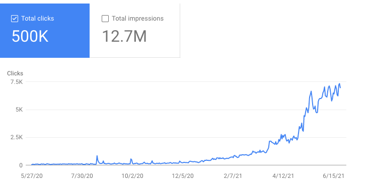Click the 12.7M impressions value

(x=124, y=36)
